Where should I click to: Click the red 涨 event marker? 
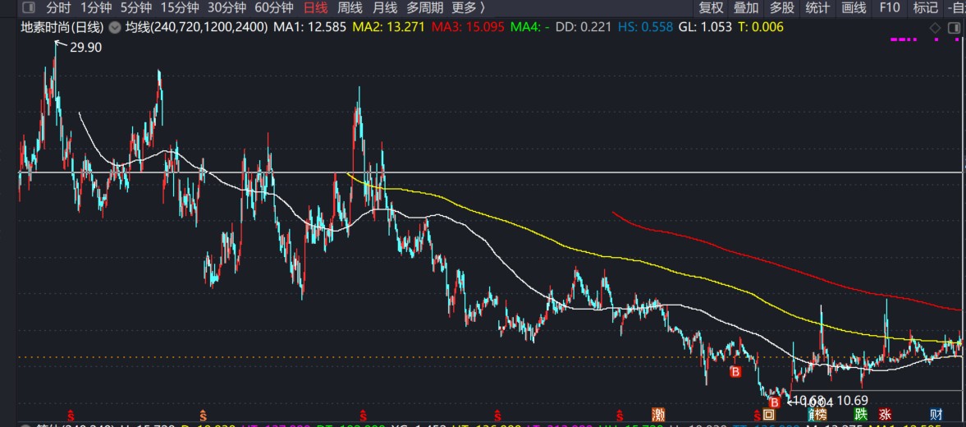[886, 414]
